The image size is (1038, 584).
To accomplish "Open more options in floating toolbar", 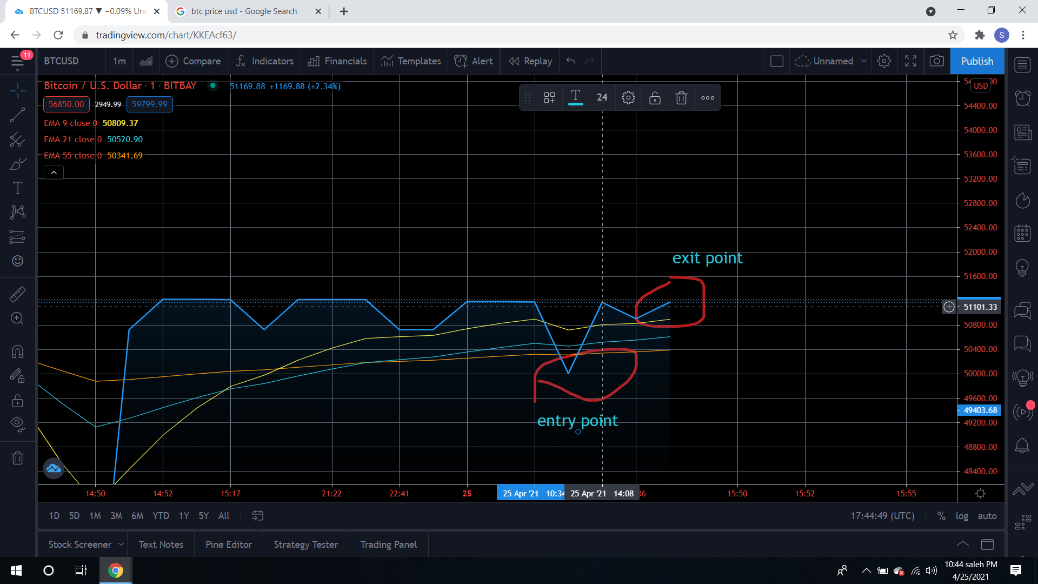I will coord(708,97).
